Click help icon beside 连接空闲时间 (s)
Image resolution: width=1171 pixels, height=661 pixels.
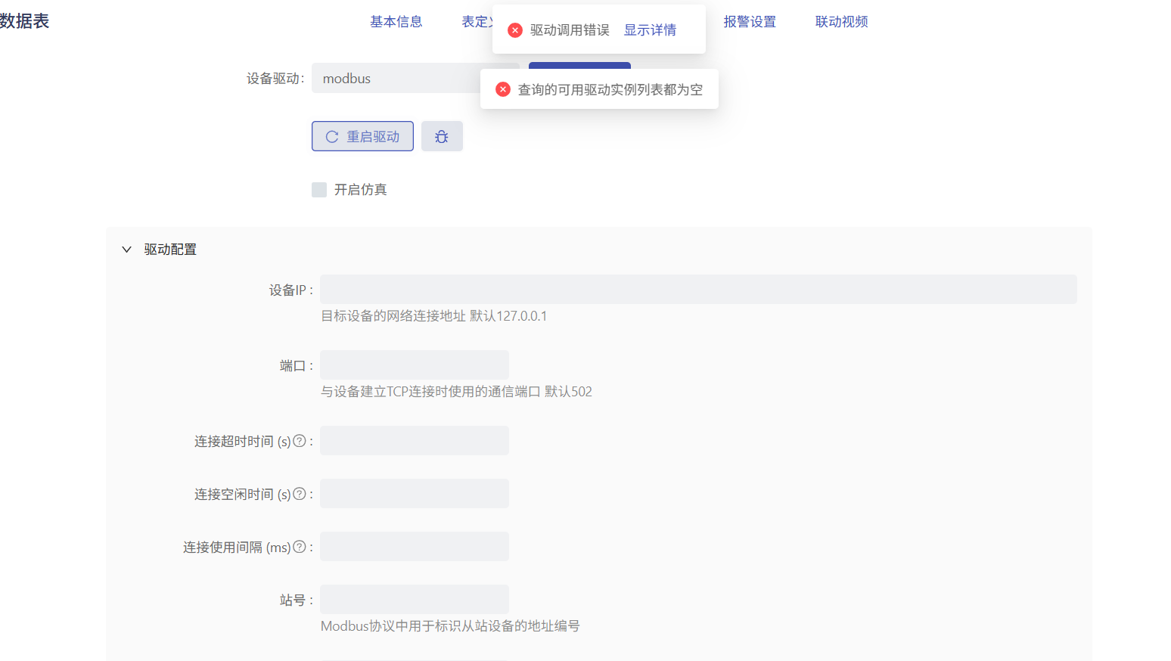click(300, 494)
